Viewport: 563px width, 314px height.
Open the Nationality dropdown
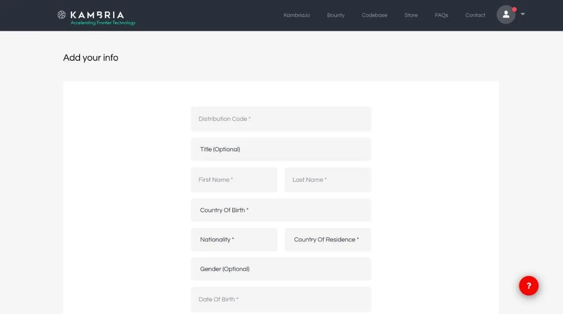click(x=234, y=240)
